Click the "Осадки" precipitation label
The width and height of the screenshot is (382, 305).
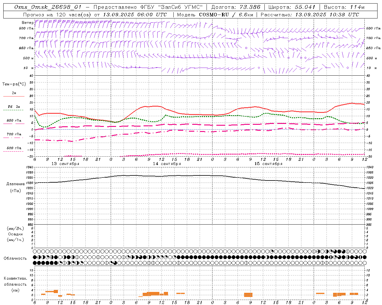click(x=16, y=234)
